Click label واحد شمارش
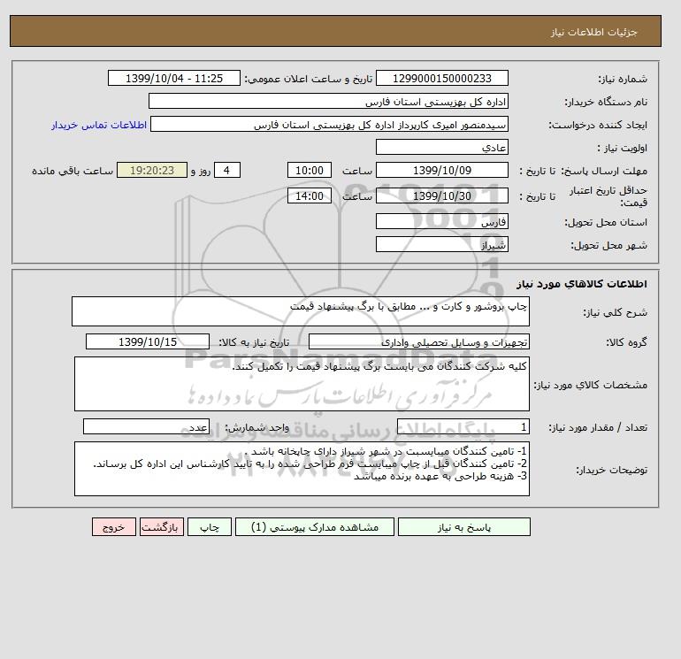This screenshot has width=681, height=659. click(256, 427)
